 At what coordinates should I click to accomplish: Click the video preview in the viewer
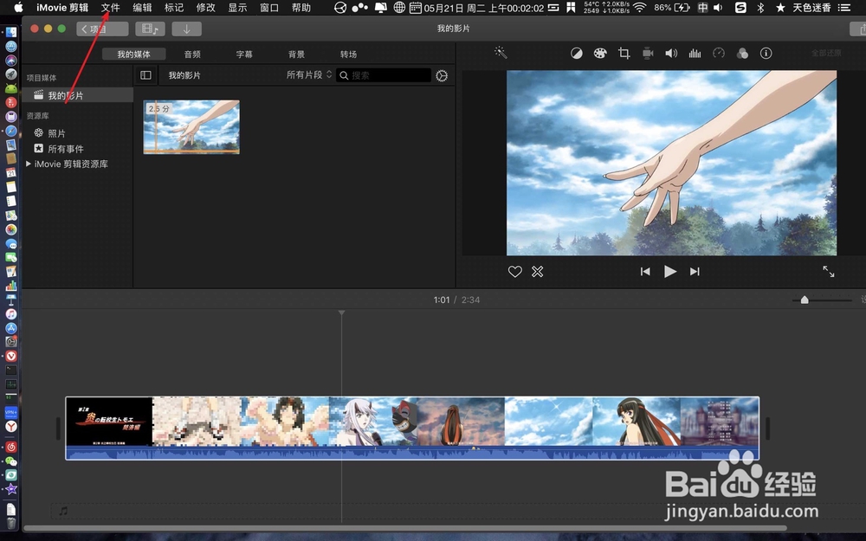coord(672,163)
